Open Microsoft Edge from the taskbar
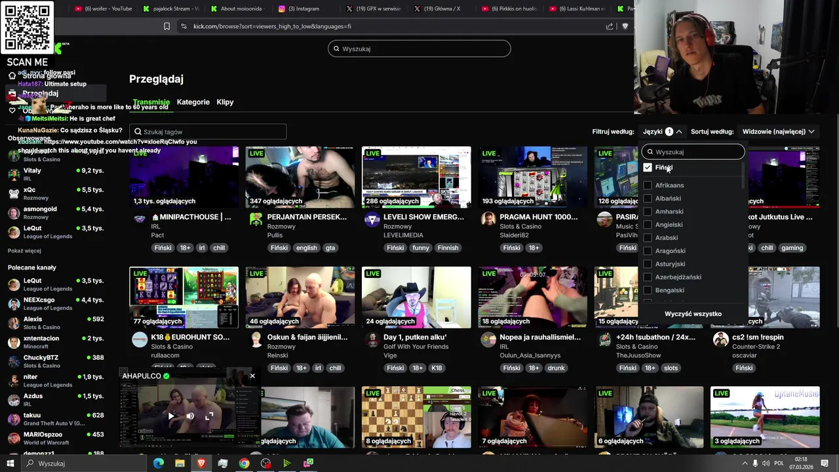The image size is (839, 472). coord(159,463)
